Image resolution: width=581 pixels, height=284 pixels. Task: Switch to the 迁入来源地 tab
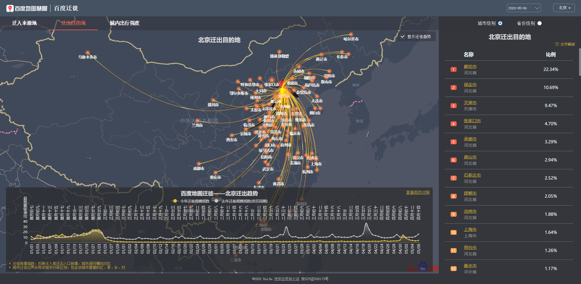25,23
